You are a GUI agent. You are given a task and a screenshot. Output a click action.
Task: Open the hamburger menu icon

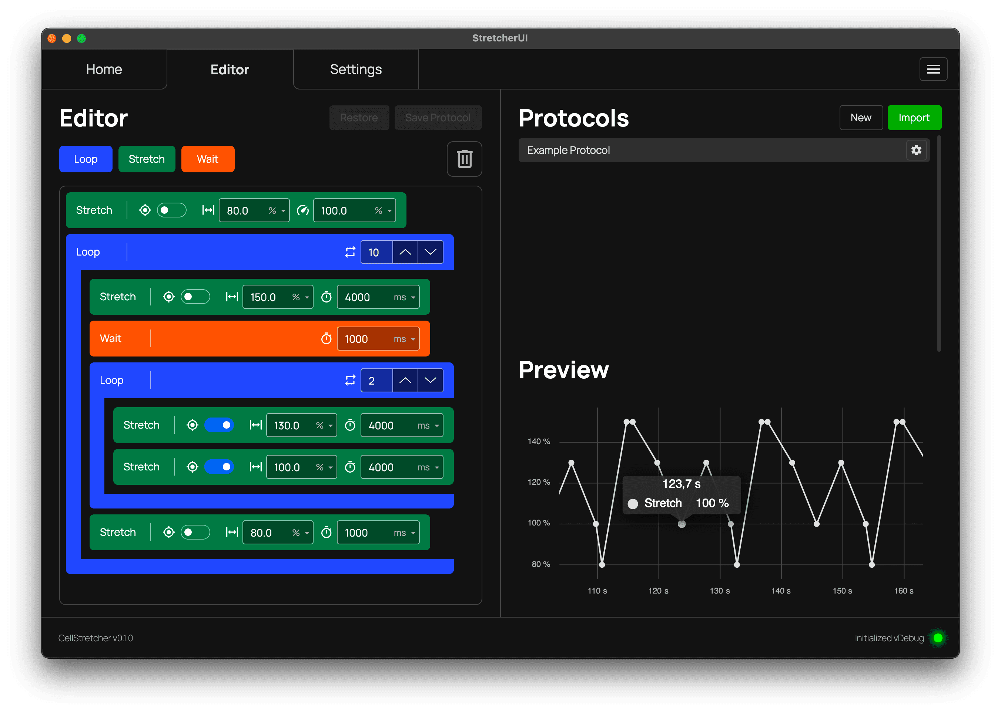pyautogui.click(x=933, y=70)
